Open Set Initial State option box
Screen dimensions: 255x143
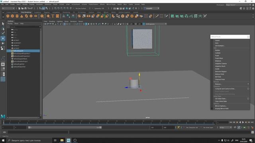click(248, 99)
